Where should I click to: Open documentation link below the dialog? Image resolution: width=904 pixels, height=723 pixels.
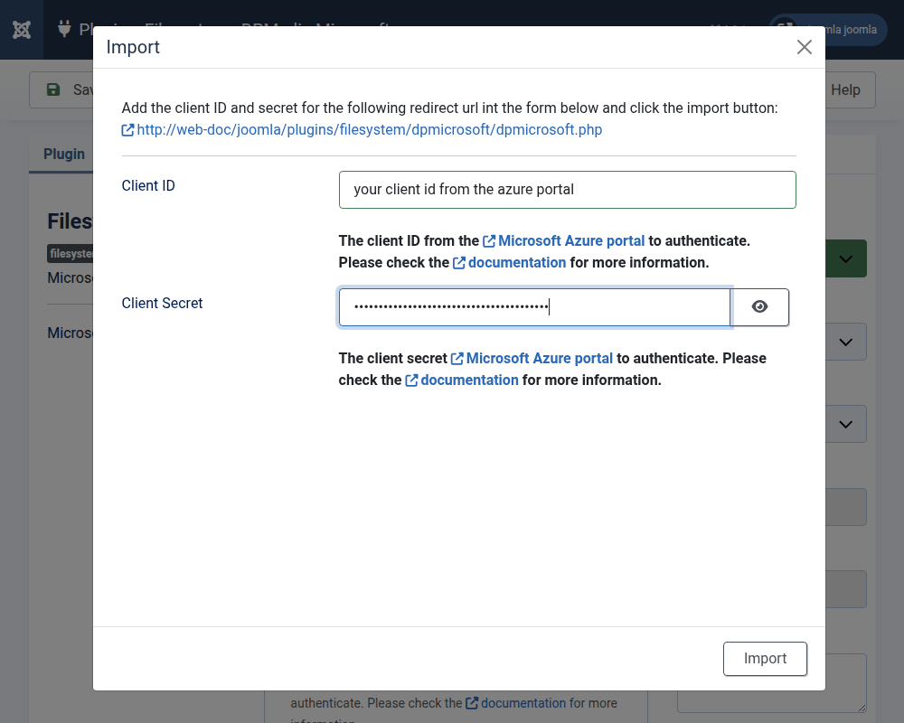click(523, 703)
